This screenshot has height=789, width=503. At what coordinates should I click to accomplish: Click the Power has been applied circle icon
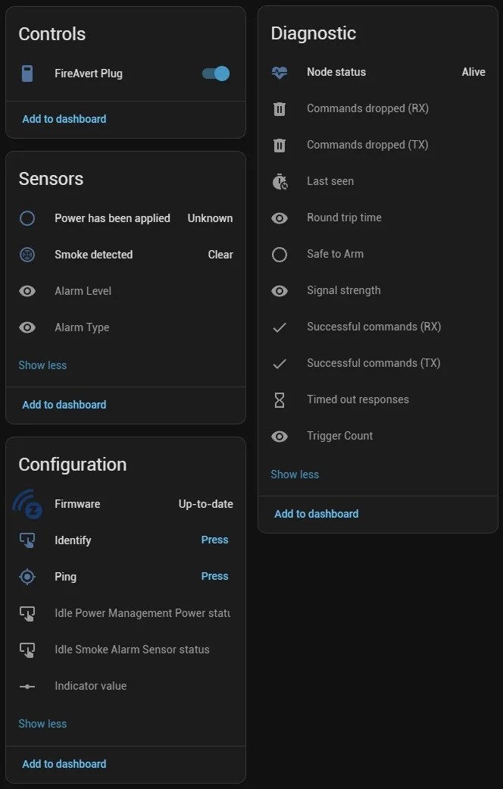tap(27, 218)
